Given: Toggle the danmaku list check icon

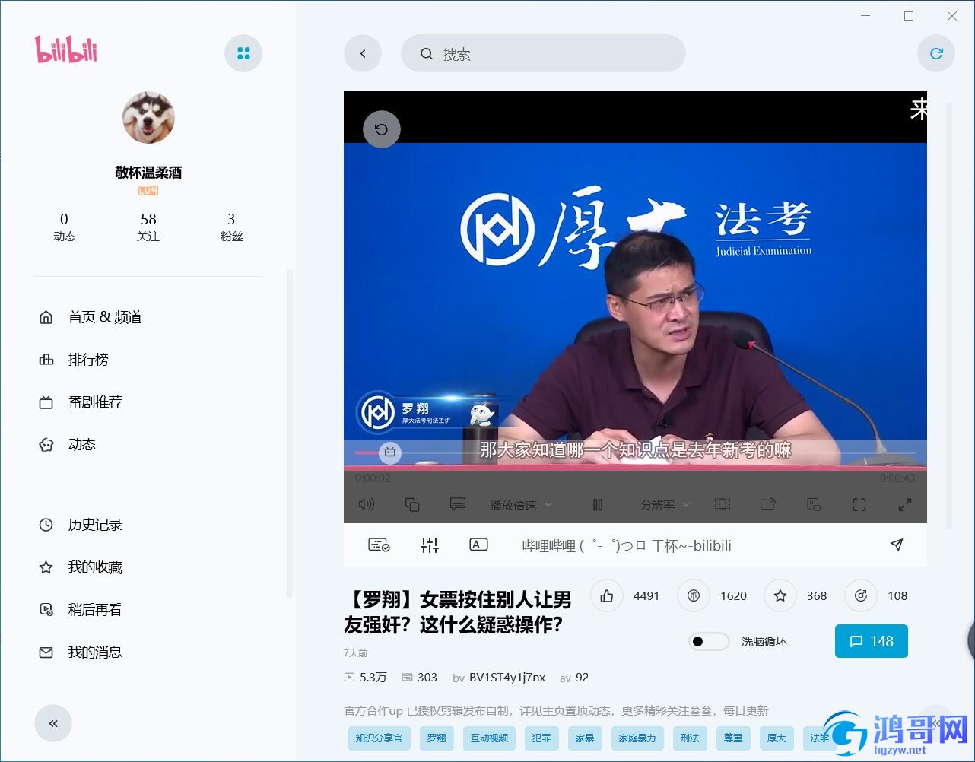Looking at the screenshot, I should [x=379, y=545].
